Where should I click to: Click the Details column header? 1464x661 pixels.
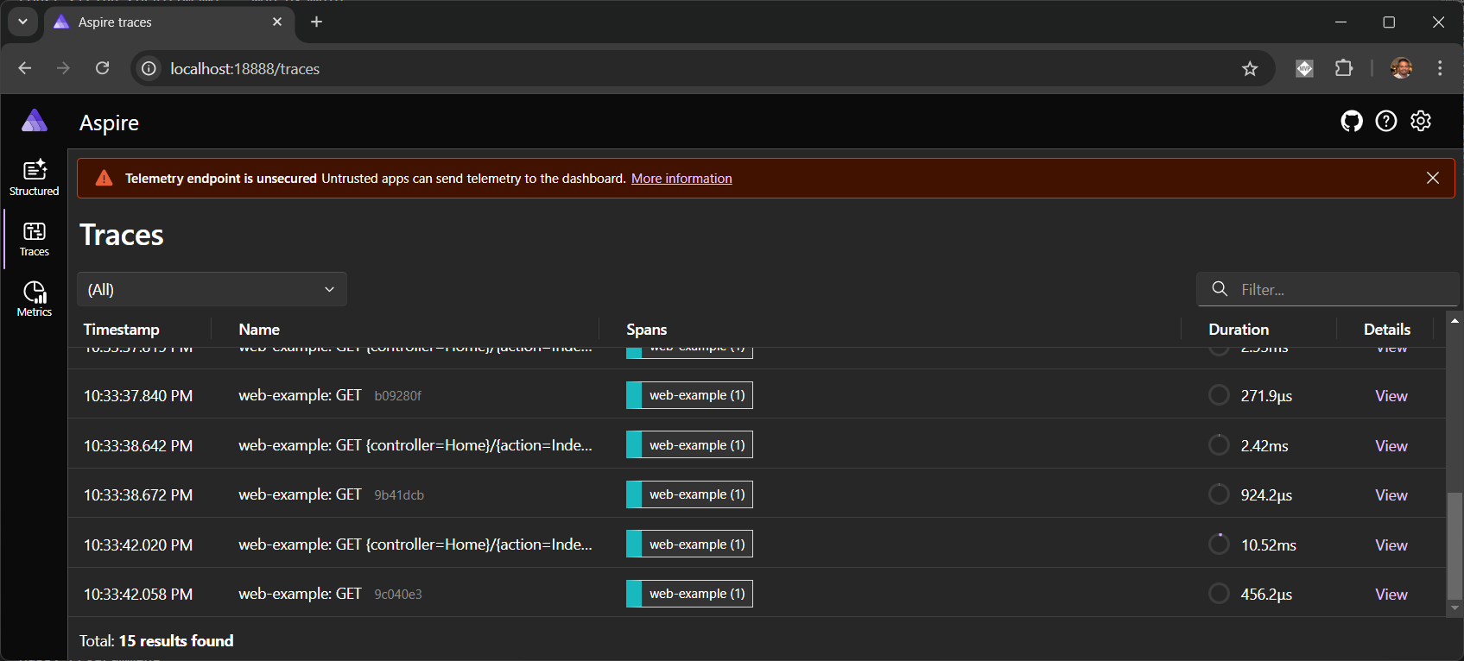(x=1387, y=330)
